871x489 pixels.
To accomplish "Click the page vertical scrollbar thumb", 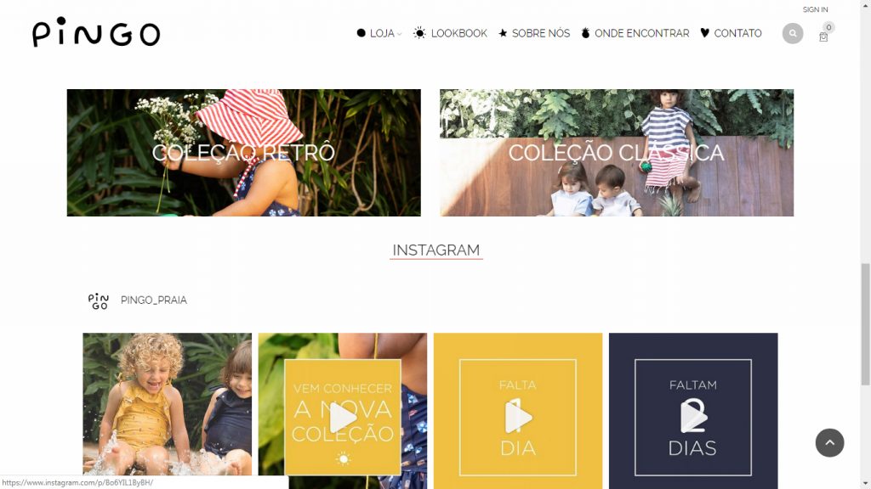I will (x=865, y=324).
